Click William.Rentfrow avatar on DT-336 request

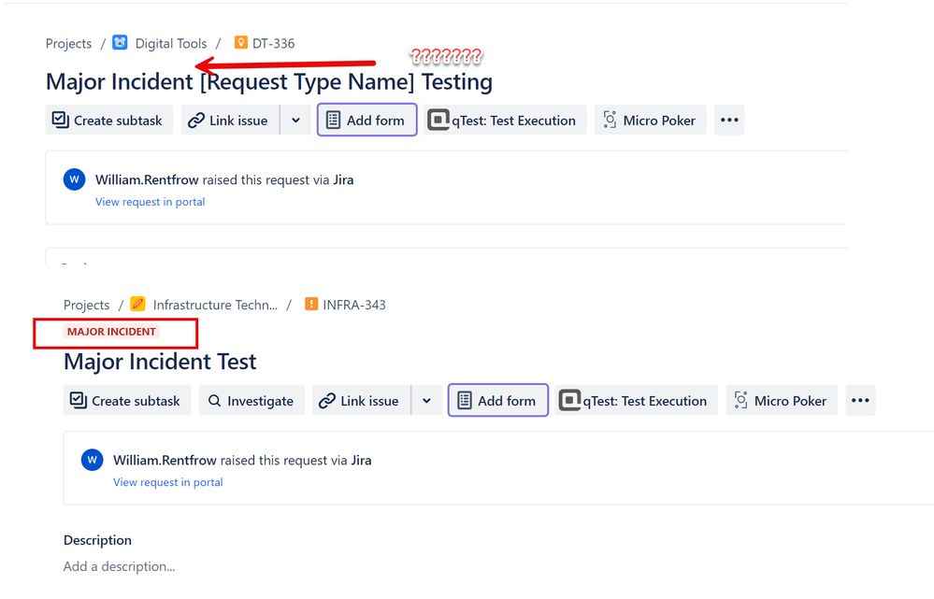pyautogui.click(x=75, y=179)
